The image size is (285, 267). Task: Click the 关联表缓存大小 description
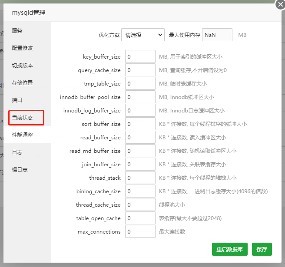click(x=192, y=164)
